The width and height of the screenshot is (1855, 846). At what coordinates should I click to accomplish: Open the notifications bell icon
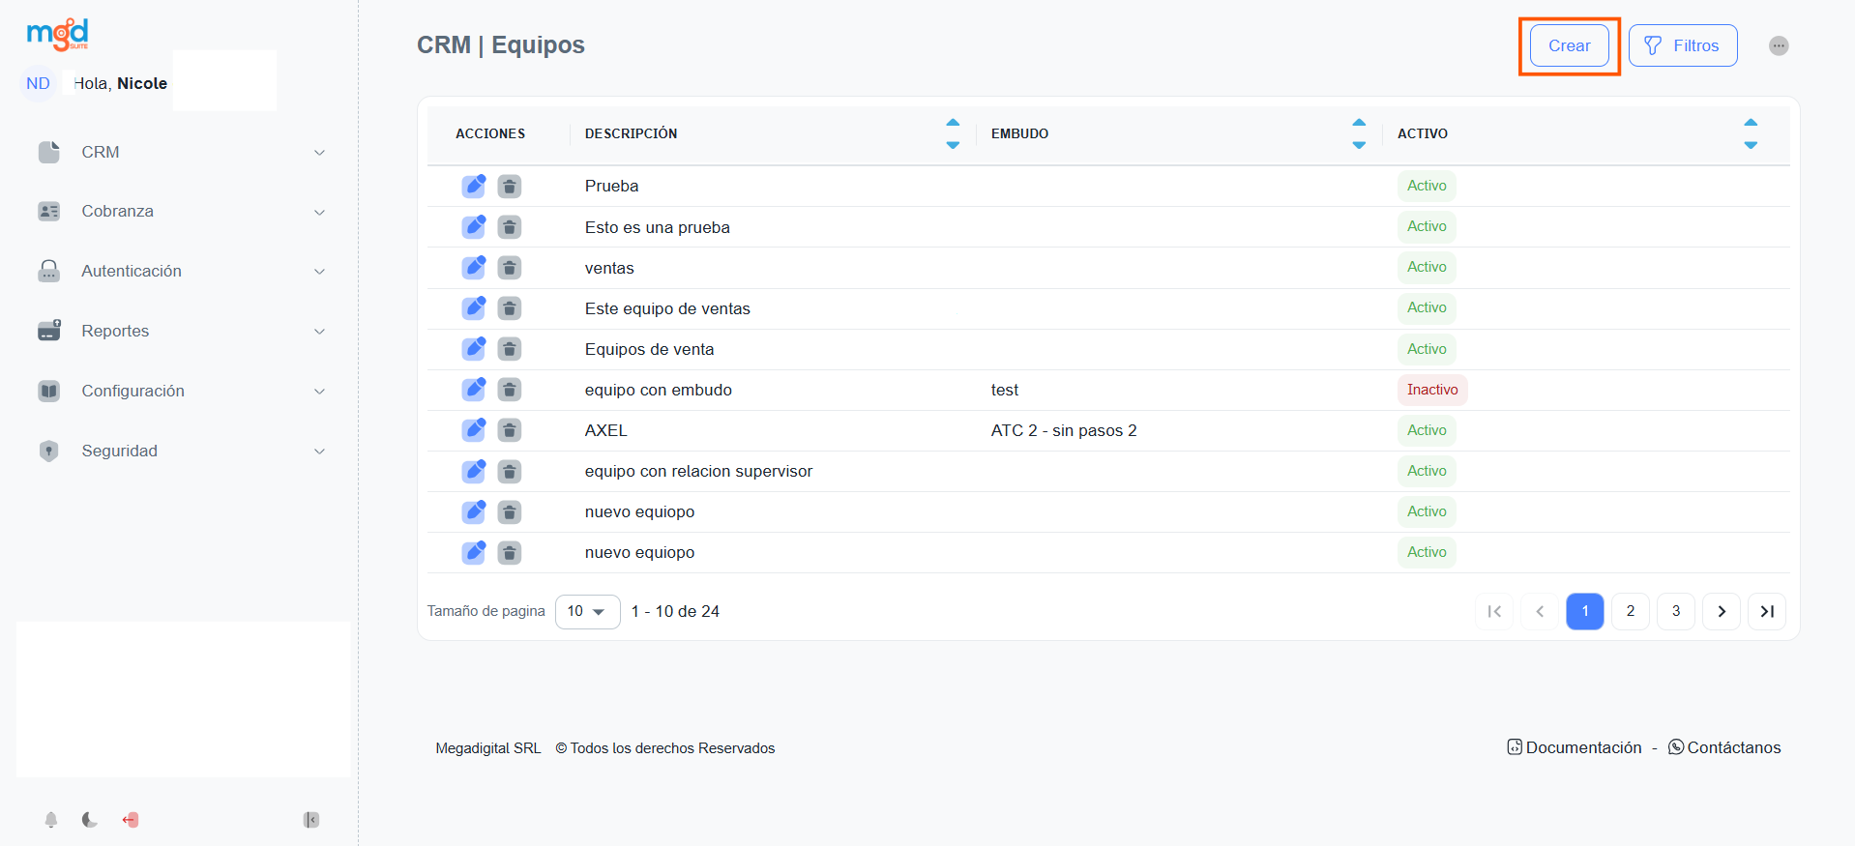pos(51,820)
